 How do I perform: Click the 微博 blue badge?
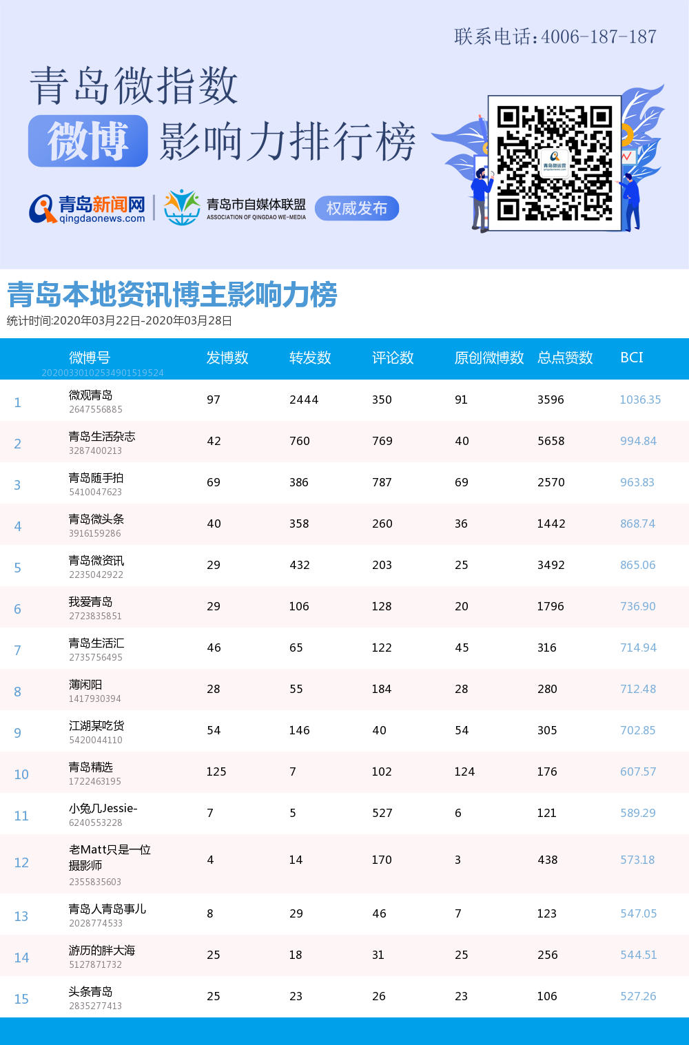coord(88,141)
